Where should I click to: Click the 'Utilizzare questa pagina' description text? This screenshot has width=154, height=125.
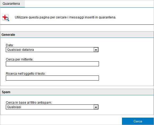pyautogui.click(x=65, y=17)
